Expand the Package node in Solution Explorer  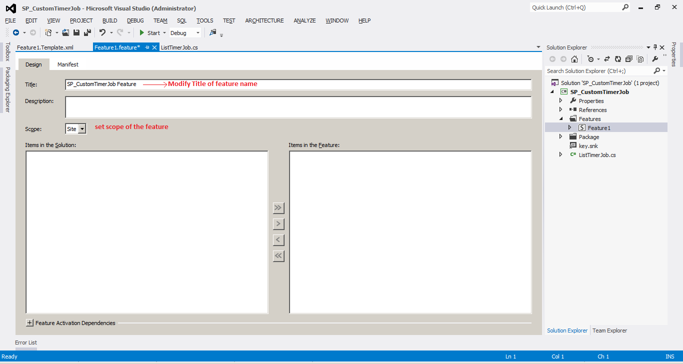point(560,137)
